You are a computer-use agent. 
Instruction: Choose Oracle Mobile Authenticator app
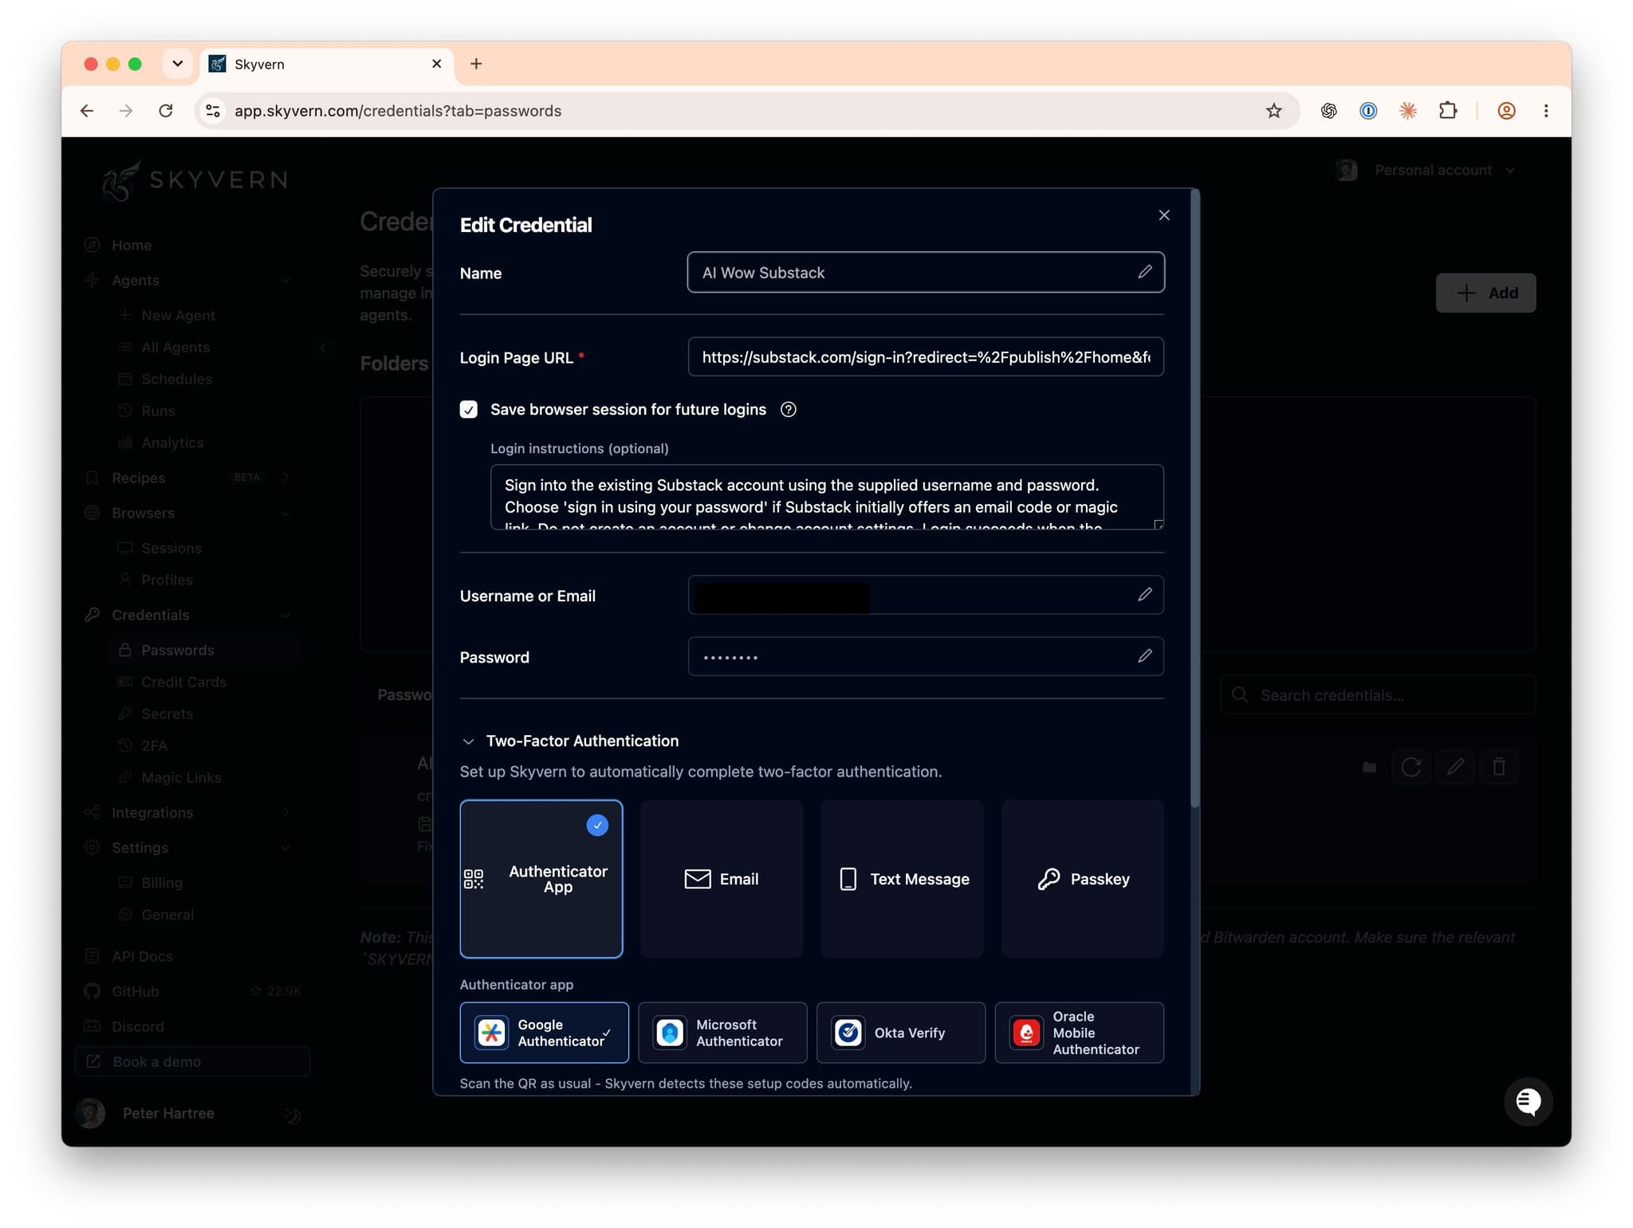pyautogui.click(x=1080, y=1033)
